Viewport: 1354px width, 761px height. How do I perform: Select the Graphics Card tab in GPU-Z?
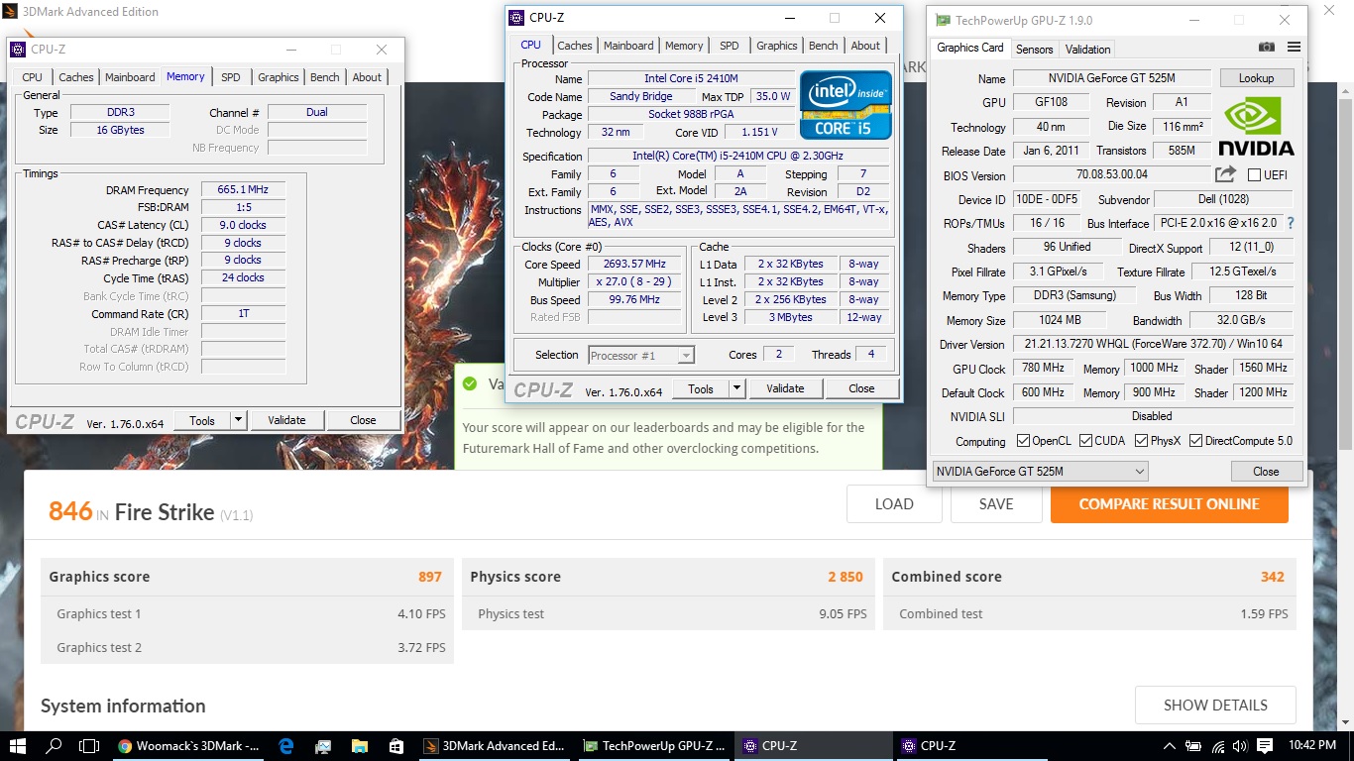[970, 48]
